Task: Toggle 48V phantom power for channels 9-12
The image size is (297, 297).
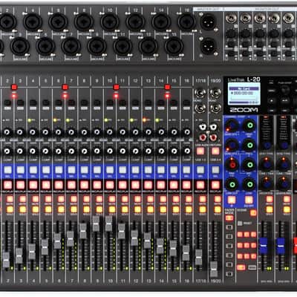Action: [116, 87]
